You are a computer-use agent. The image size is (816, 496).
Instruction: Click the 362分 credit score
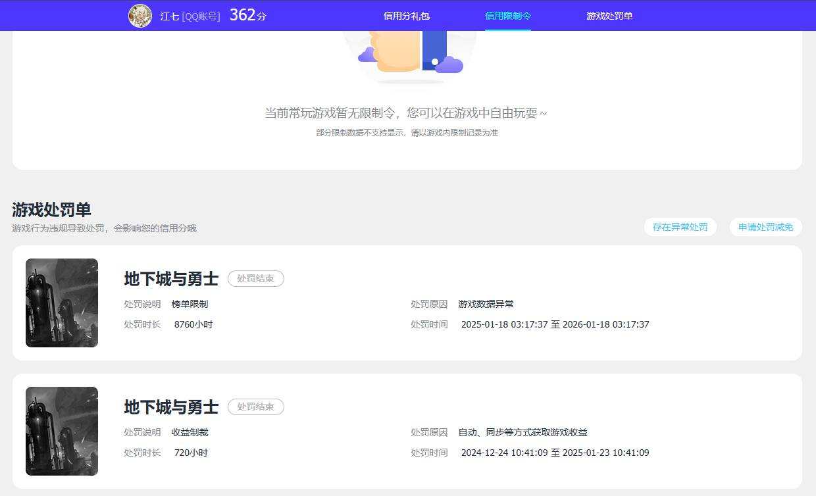tap(247, 15)
